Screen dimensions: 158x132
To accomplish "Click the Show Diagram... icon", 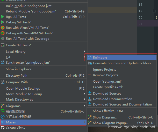I will [90, 117].
